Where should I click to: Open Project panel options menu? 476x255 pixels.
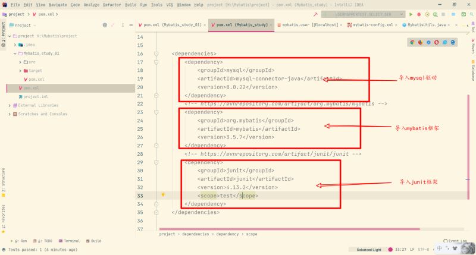click(123, 25)
